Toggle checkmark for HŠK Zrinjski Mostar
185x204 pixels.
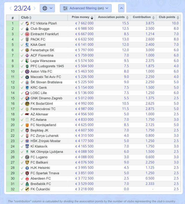coord(22,141)
